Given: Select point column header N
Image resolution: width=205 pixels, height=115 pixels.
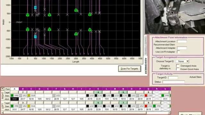Looking at the screenshot, I should pos(123,89).
